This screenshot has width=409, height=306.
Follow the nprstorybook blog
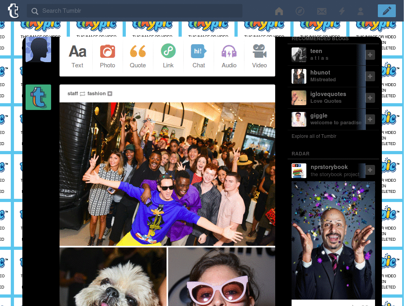pyautogui.click(x=370, y=170)
